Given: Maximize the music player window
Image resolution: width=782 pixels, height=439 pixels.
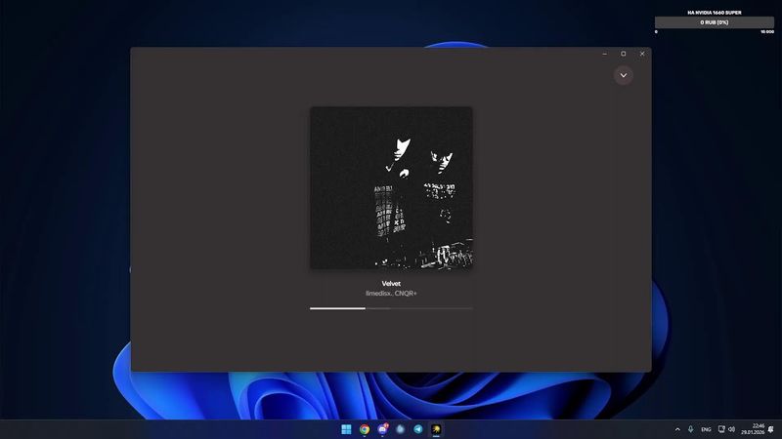Looking at the screenshot, I should [624, 54].
